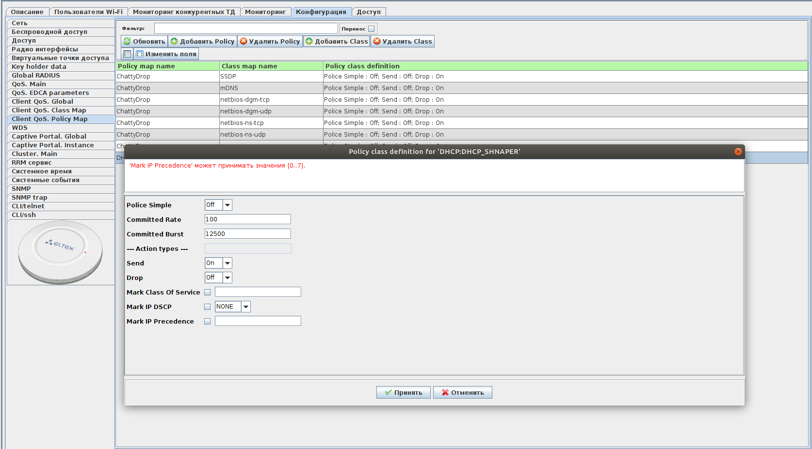812x449 pixels.
Task: Open Cluster. Main in sidebar
Action: tap(61, 154)
